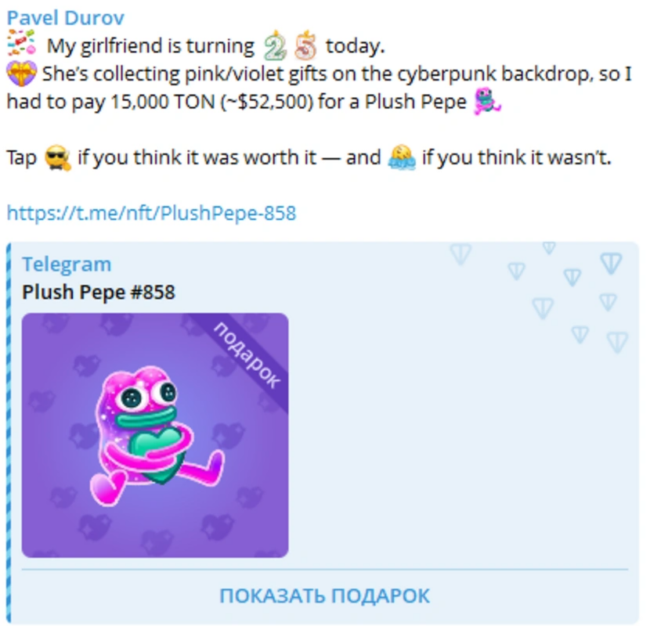The height and width of the screenshot is (626, 650).
Task: Click the sunglasses face emoji
Action: click(57, 157)
